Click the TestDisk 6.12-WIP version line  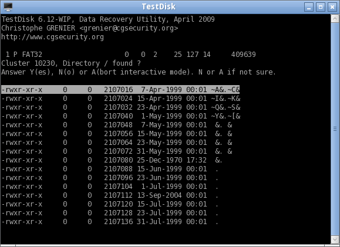tap(108, 19)
